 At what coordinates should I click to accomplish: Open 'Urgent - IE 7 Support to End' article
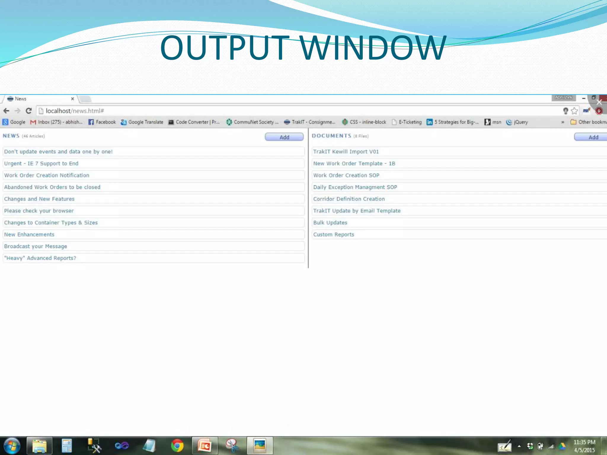pyautogui.click(x=41, y=164)
